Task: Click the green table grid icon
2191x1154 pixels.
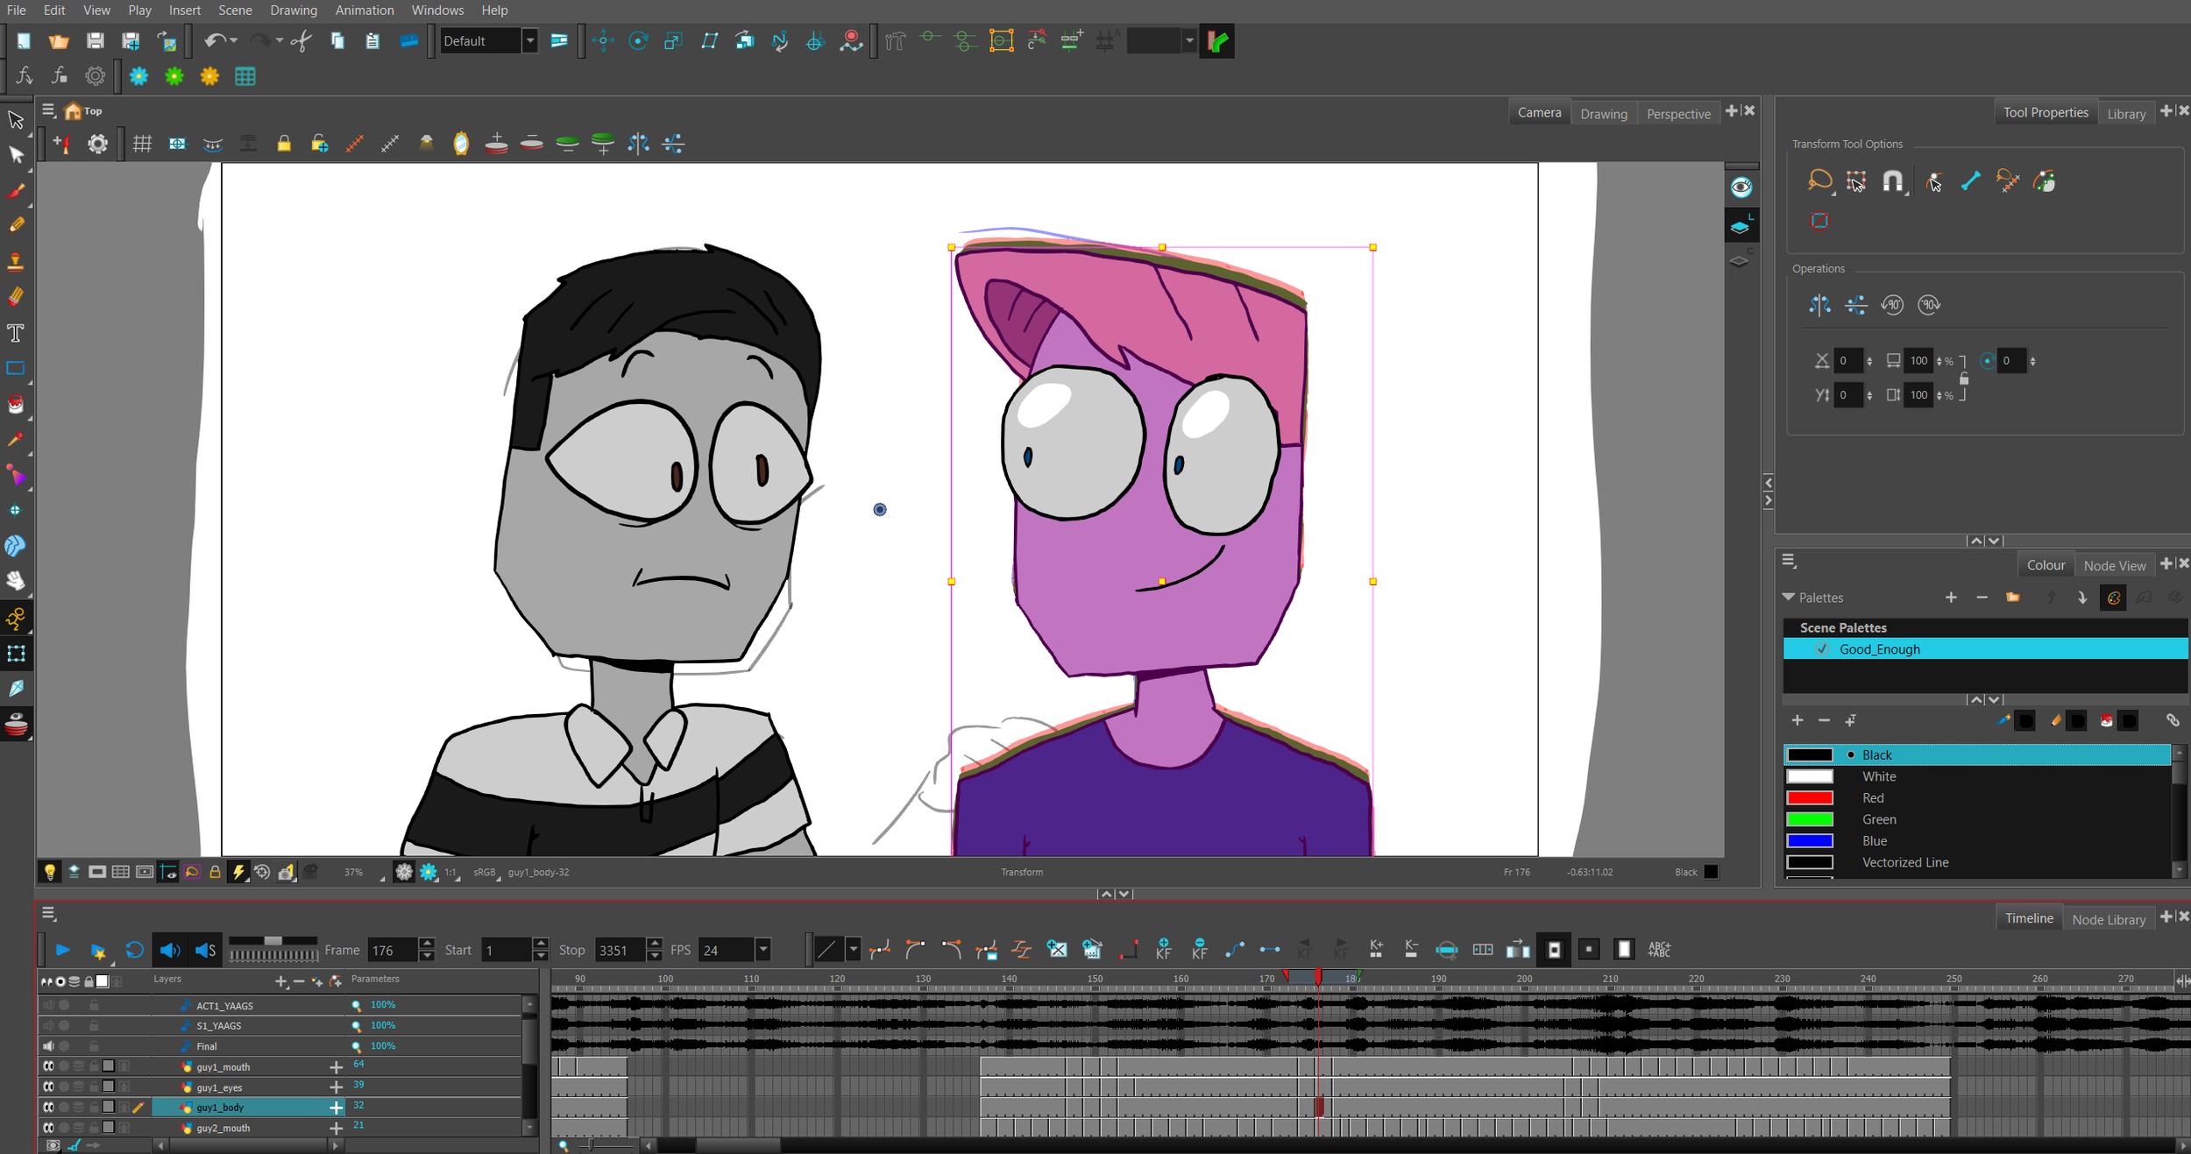Action: click(x=245, y=76)
